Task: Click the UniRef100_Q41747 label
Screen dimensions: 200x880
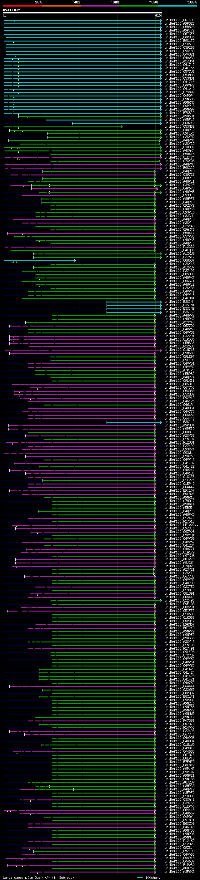Action: tap(179, 65)
